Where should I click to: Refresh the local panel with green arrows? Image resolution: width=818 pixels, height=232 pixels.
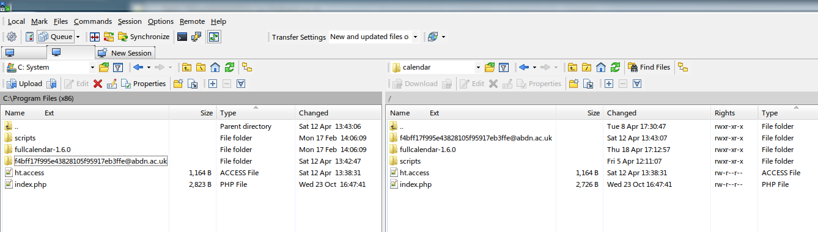point(229,67)
